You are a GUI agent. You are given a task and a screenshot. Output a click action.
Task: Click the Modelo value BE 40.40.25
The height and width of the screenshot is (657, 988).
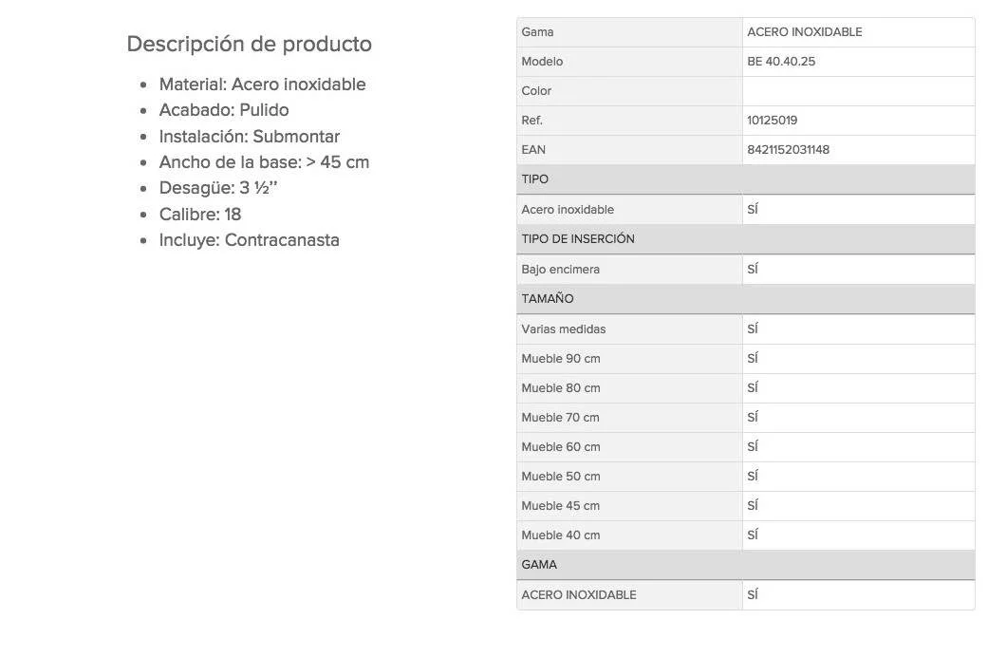pos(781,62)
